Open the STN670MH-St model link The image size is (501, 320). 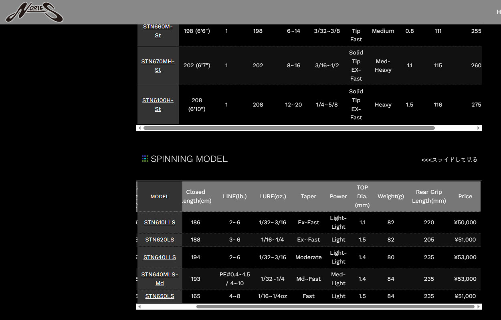pos(158,66)
